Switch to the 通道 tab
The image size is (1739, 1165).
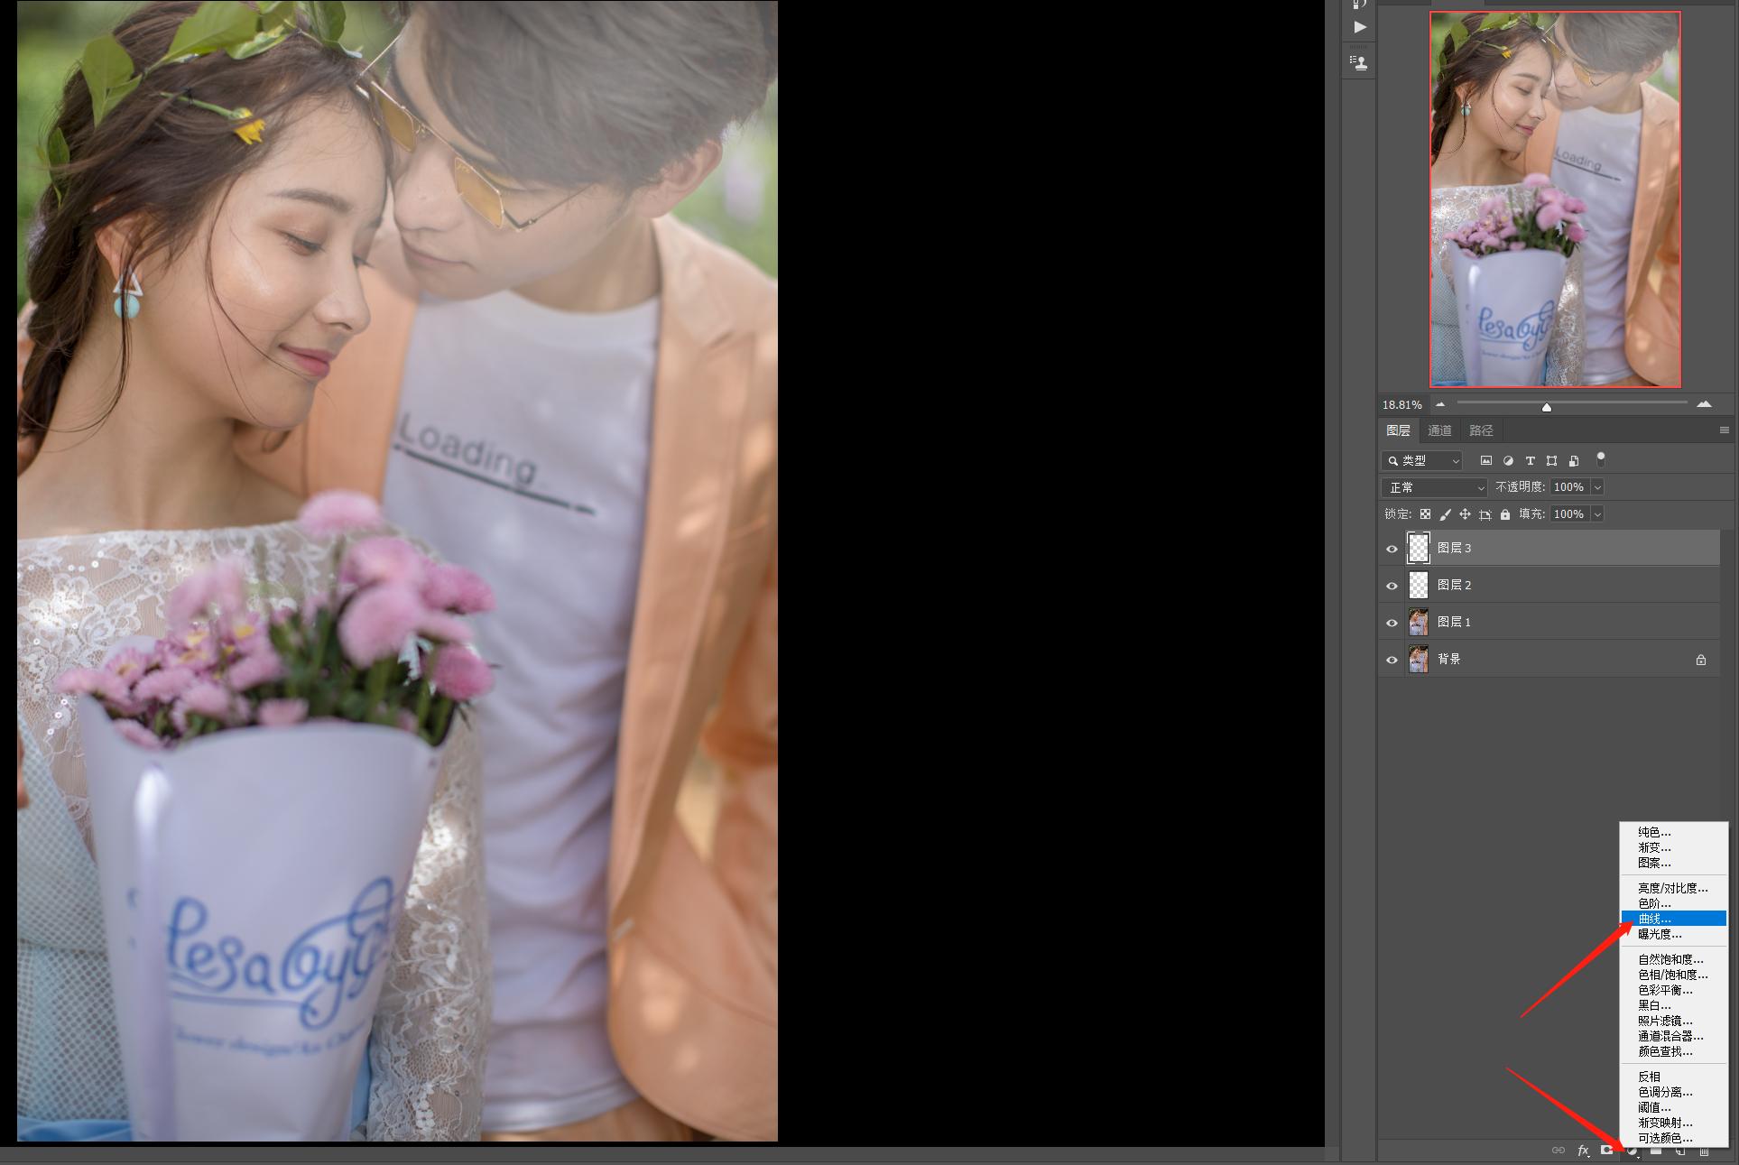pyautogui.click(x=1439, y=430)
